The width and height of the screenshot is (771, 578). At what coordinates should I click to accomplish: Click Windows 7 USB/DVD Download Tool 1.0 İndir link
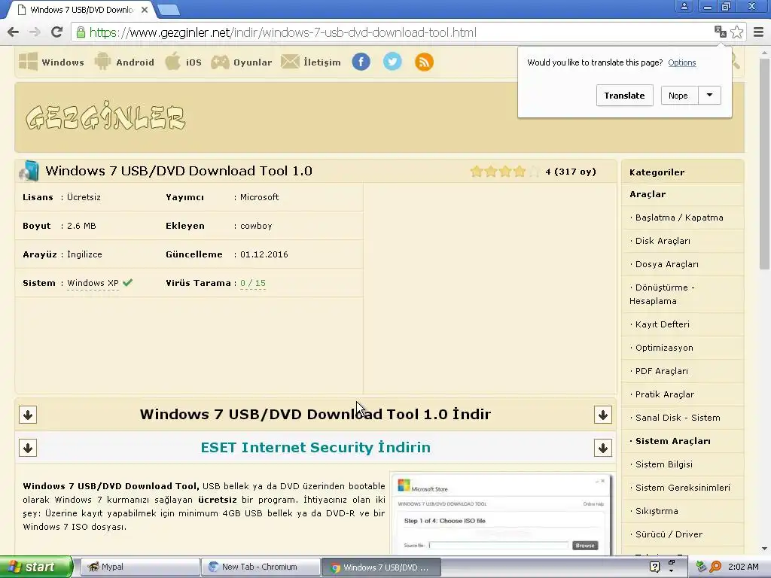coord(315,414)
